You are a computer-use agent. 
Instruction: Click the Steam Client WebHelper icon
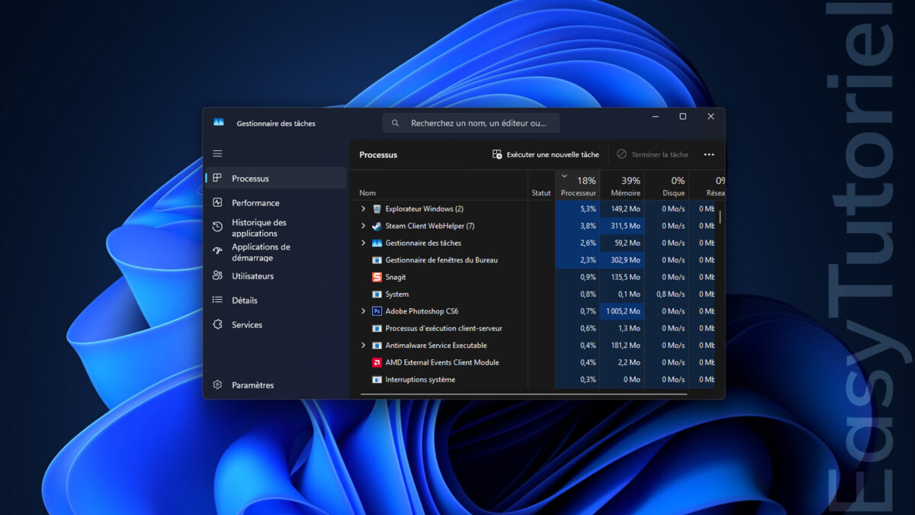[377, 226]
